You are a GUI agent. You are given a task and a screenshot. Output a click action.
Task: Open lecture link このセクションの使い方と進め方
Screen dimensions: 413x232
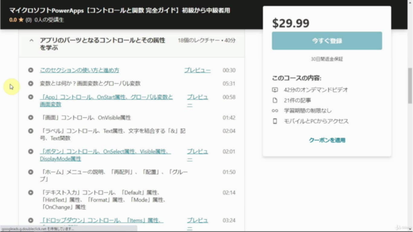point(79,70)
